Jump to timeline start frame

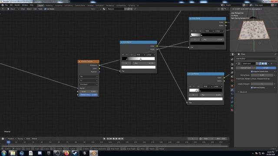tap(108, 139)
